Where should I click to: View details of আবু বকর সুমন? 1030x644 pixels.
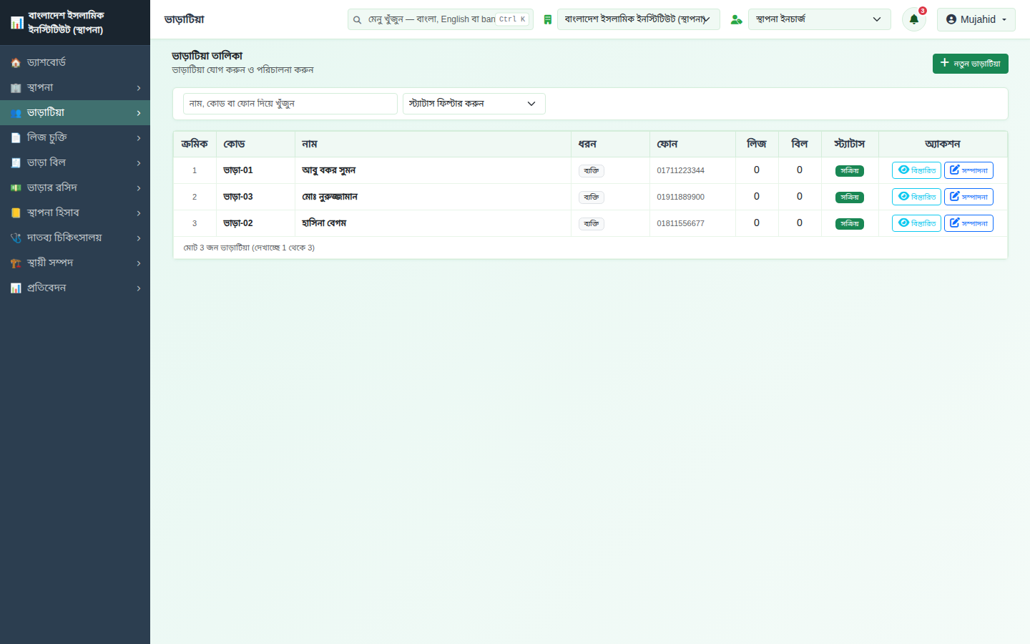[916, 170]
